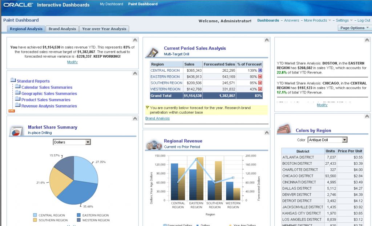Click the Revenue Analysis Summaries folder icon
This screenshot has height=226, width=372.
[18, 105]
